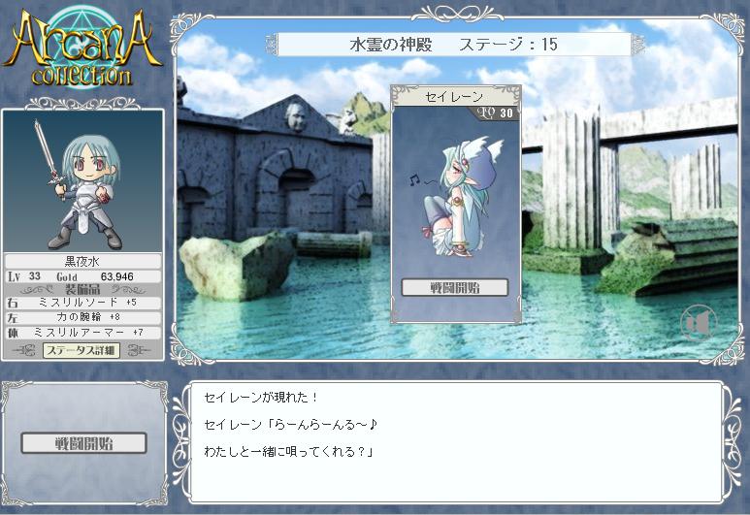Click the player level Lv 33

click(x=24, y=276)
